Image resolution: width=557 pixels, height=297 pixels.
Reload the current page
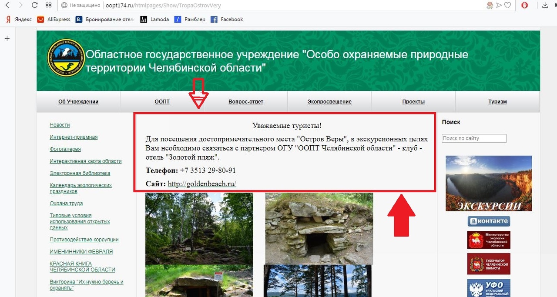[x=35, y=5]
